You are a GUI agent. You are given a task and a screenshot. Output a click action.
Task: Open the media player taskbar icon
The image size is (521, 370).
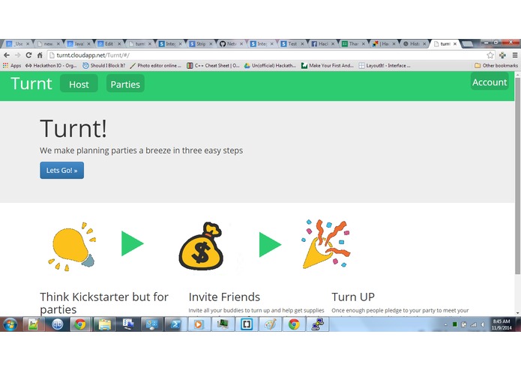pos(199,324)
